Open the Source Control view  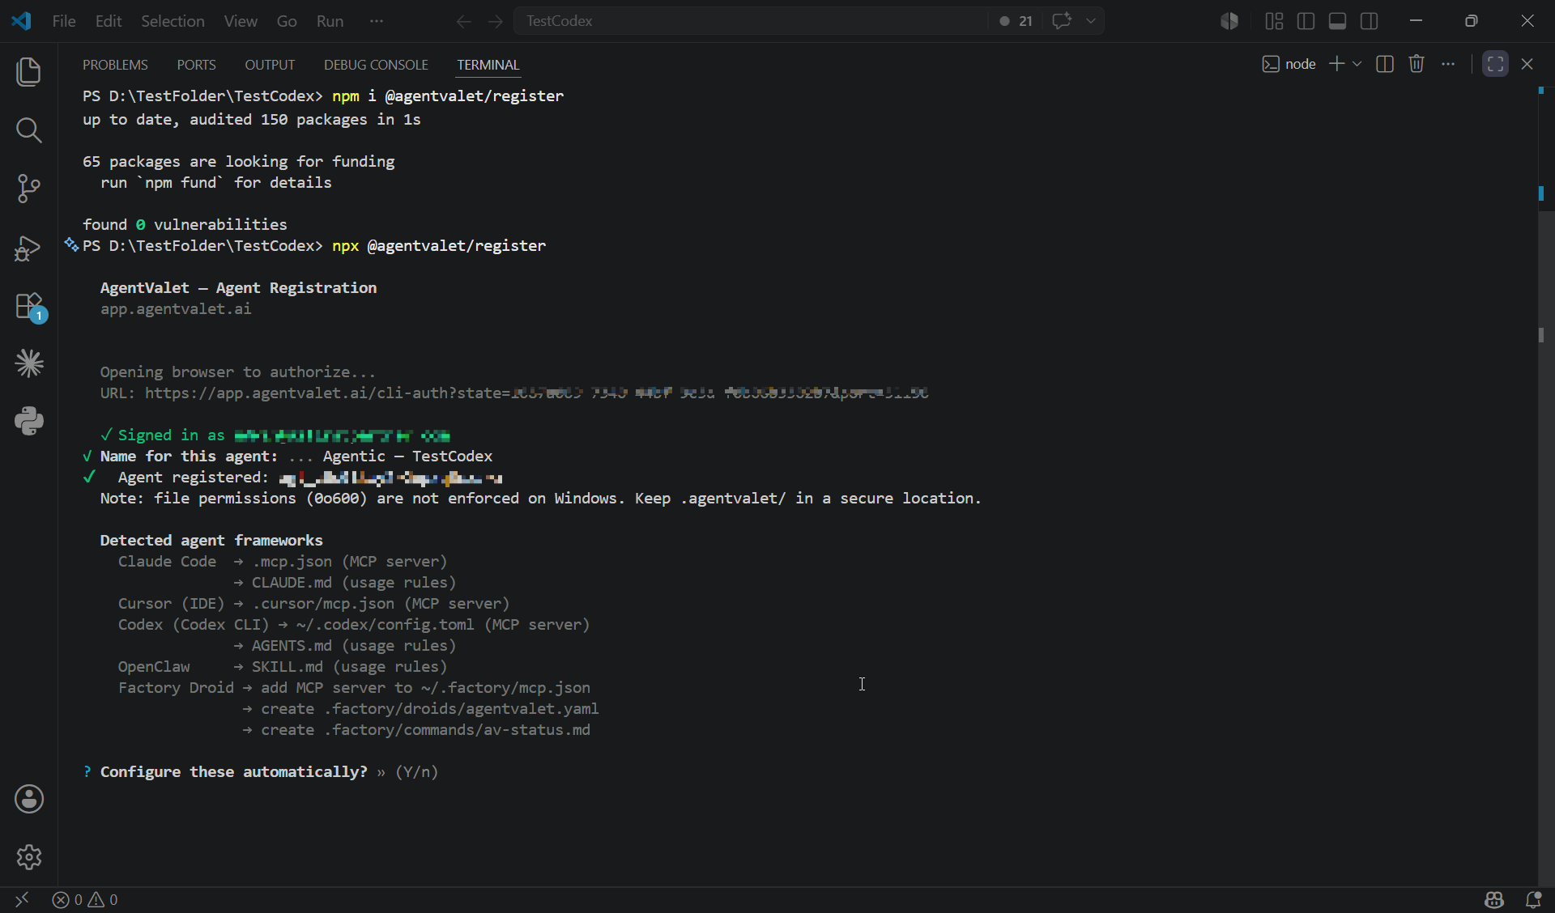click(x=29, y=189)
